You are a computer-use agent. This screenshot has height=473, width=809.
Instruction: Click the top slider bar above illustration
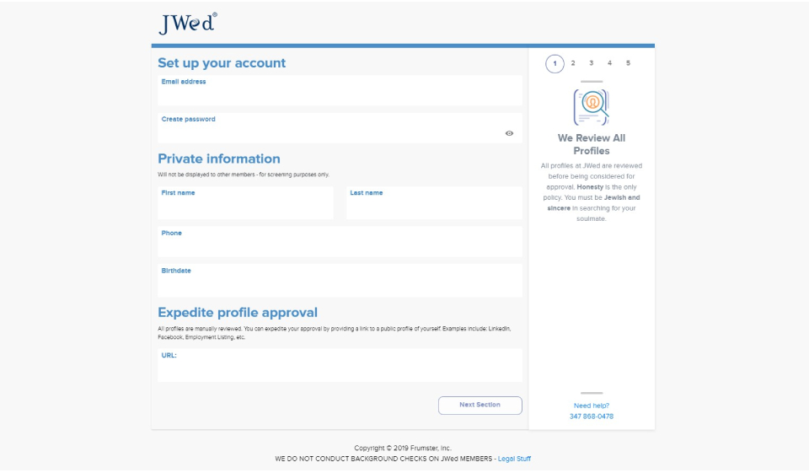pos(592,82)
